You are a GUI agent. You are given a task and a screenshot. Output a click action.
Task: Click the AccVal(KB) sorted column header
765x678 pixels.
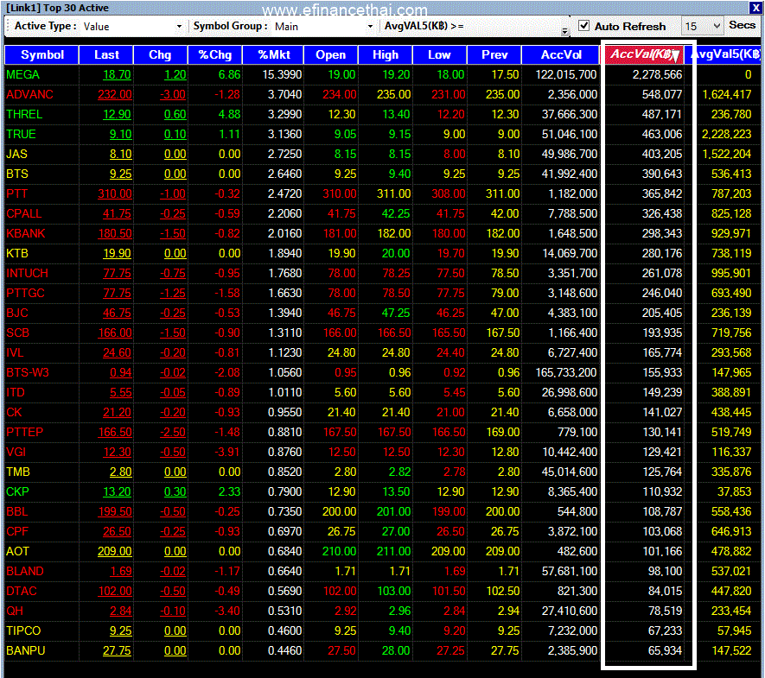coord(644,54)
